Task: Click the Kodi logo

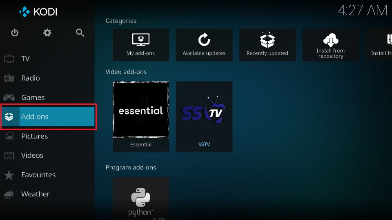Action: coord(38,12)
